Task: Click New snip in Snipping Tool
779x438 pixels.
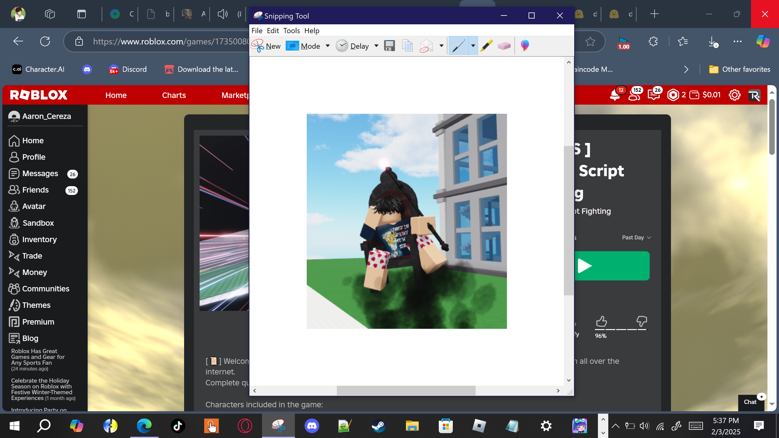Action: [x=266, y=46]
